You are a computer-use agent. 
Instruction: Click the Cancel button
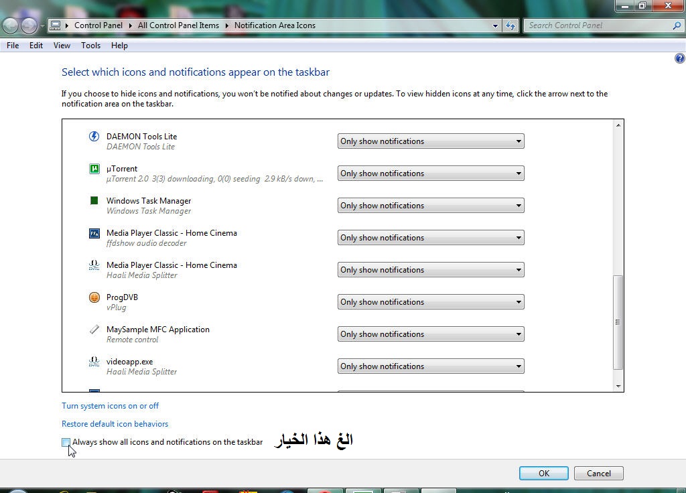click(598, 474)
